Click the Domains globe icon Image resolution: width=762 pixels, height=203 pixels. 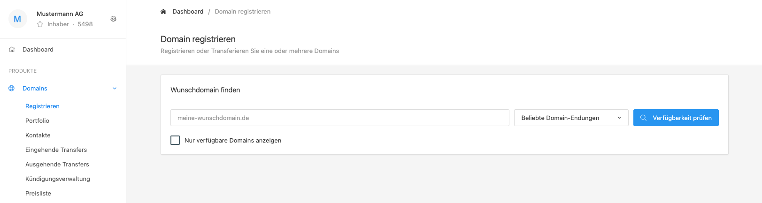click(12, 88)
